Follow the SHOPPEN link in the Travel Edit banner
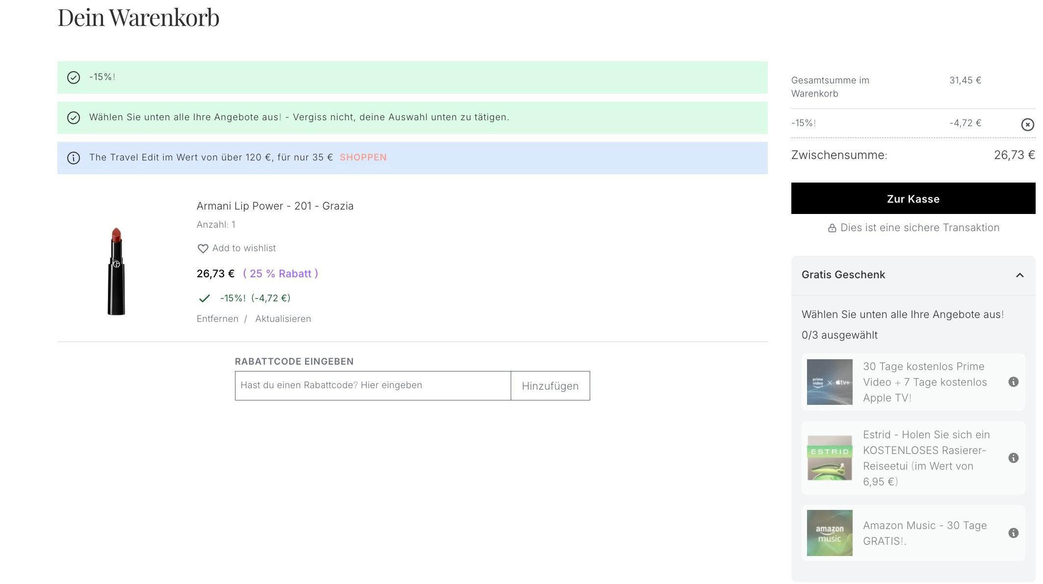 pyautogui.click(x=363, y=158)
